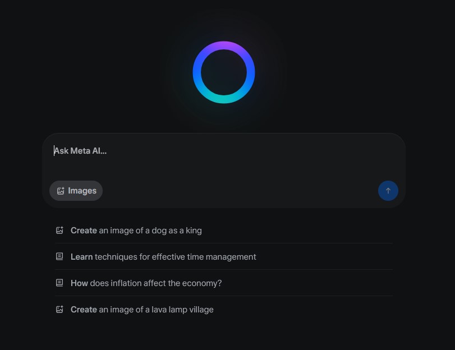Click bold "Create" in the lava lamp prompt

coord(84,310)
